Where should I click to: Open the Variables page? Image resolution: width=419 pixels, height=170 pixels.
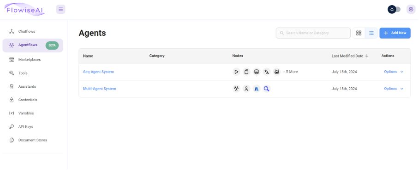[33, 113]
